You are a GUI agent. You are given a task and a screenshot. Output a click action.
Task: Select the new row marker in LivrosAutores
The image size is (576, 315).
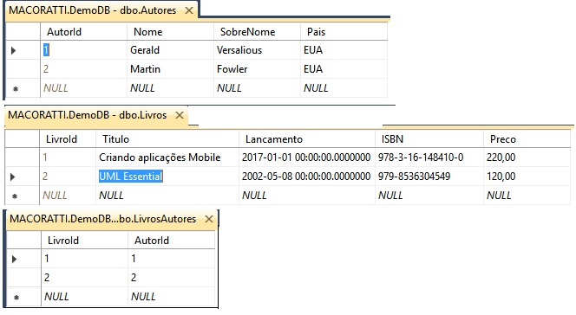point(24,297)
